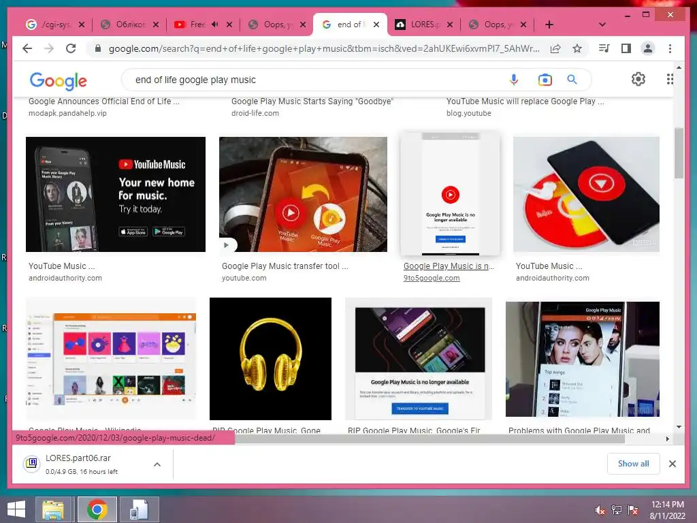697x523 pixels.
Task: Open Adele phone screen thumbnail
Action: click(583, 360)
